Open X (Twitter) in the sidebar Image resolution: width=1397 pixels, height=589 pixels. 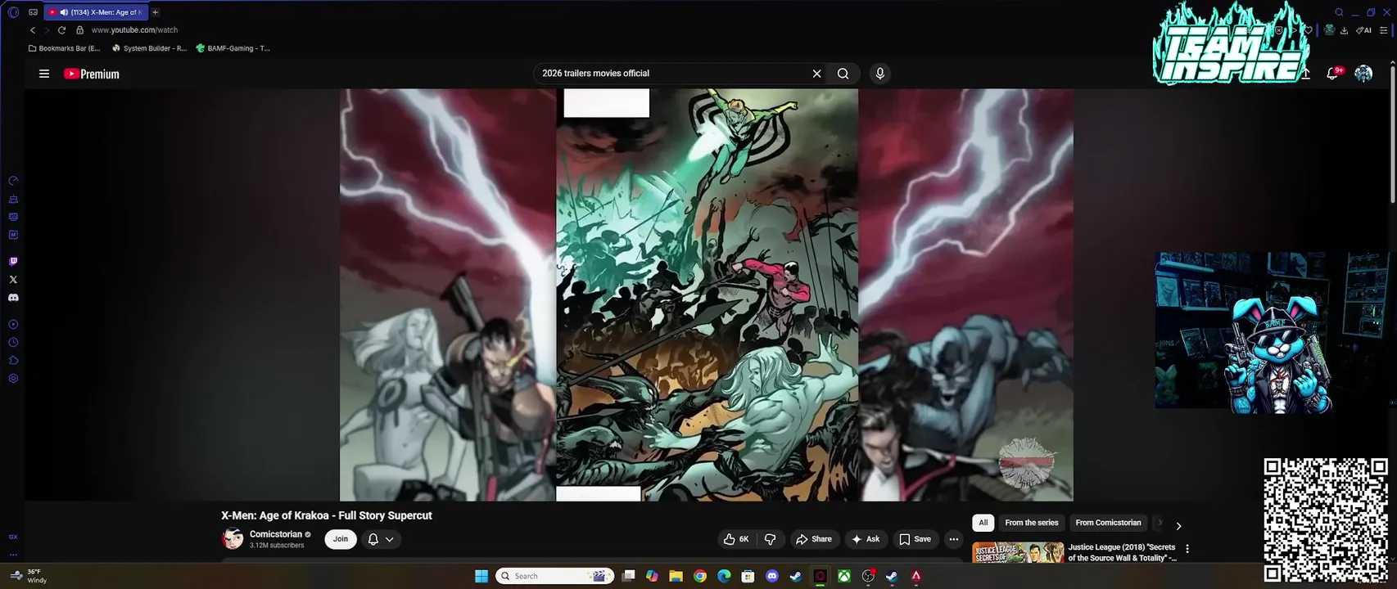point(13,280)
